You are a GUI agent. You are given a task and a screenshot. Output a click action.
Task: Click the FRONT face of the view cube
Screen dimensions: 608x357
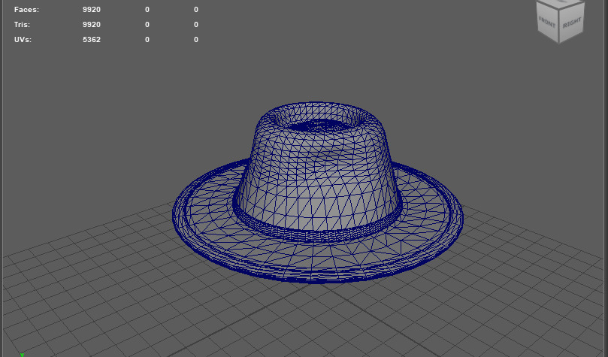tap(547, 22)
